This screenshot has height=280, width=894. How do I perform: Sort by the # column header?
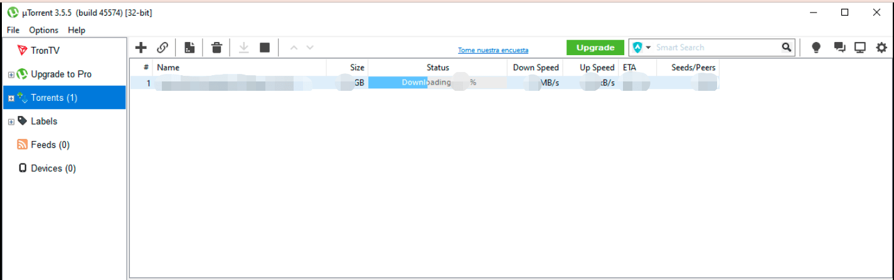[x=141, y=67]
